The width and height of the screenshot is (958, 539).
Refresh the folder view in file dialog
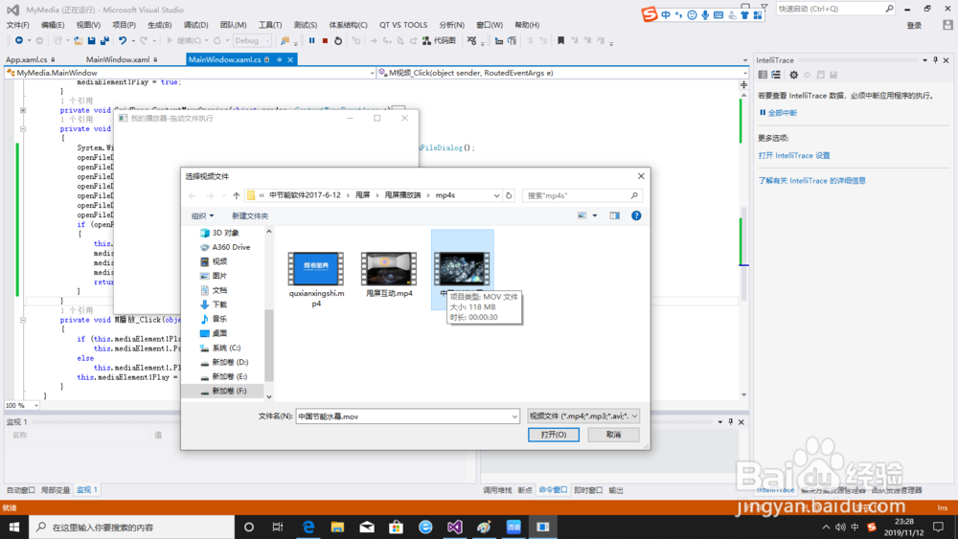509,195
